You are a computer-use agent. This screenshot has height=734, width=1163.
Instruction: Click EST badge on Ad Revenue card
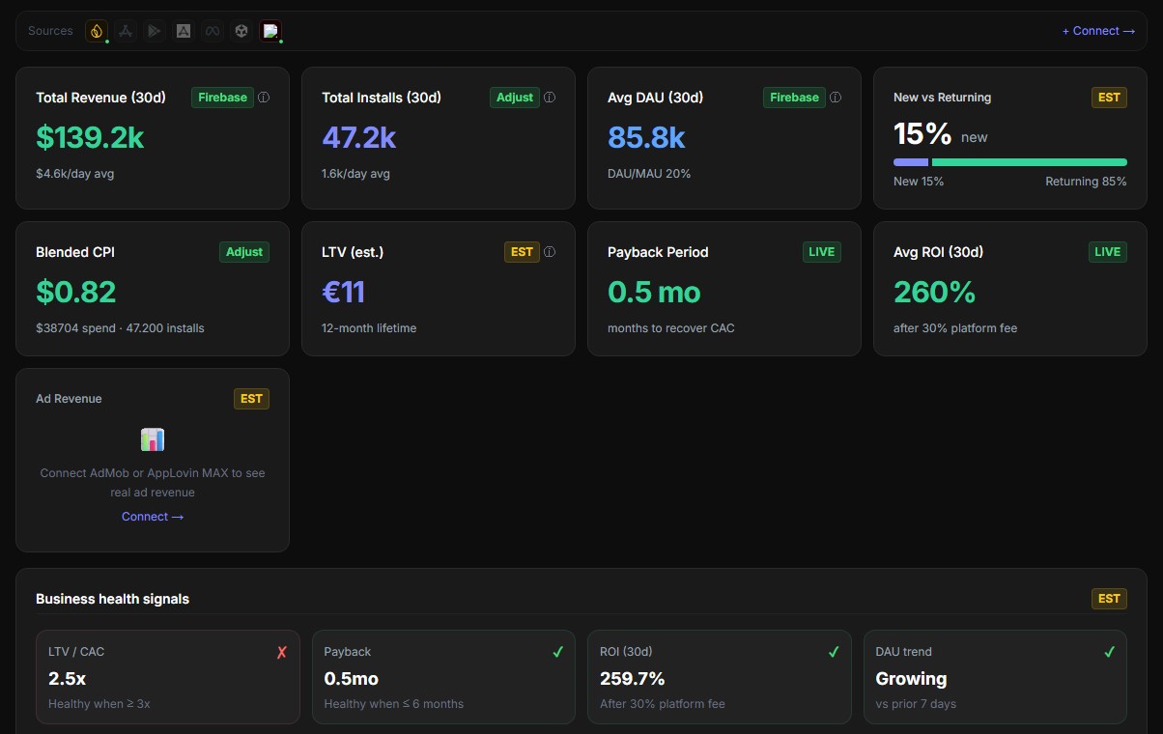251,399
